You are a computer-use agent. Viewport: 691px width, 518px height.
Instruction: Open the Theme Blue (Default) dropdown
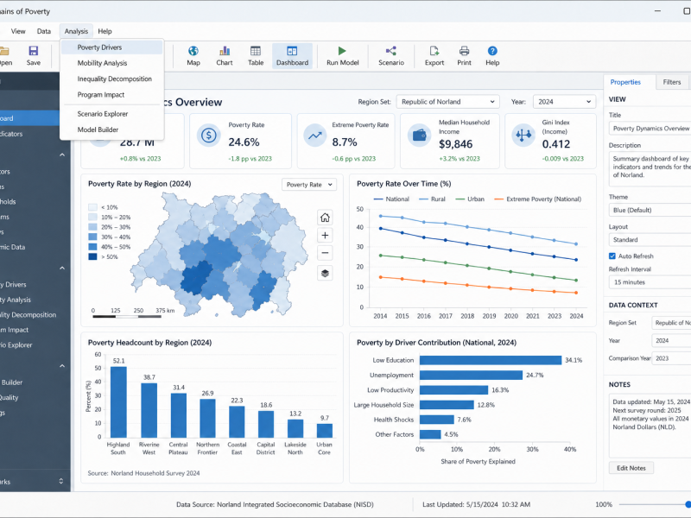click(650, 210)
